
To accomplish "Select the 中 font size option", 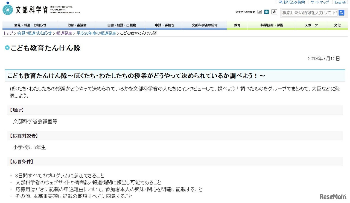I will [267, 12].
